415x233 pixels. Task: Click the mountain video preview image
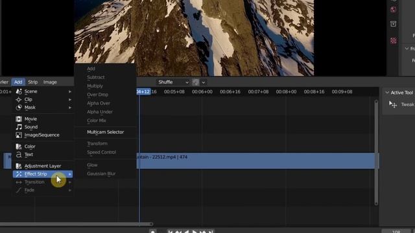point(194,38)
